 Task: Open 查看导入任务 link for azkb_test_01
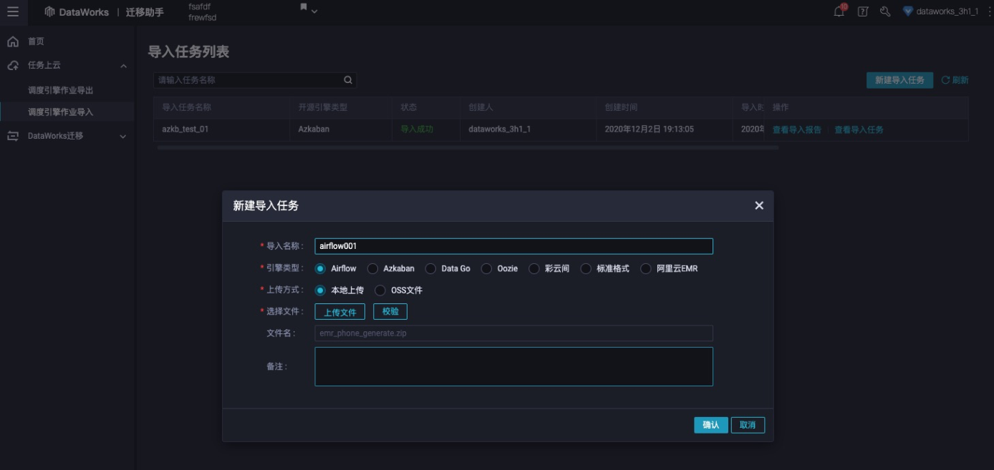coord(859,129)
